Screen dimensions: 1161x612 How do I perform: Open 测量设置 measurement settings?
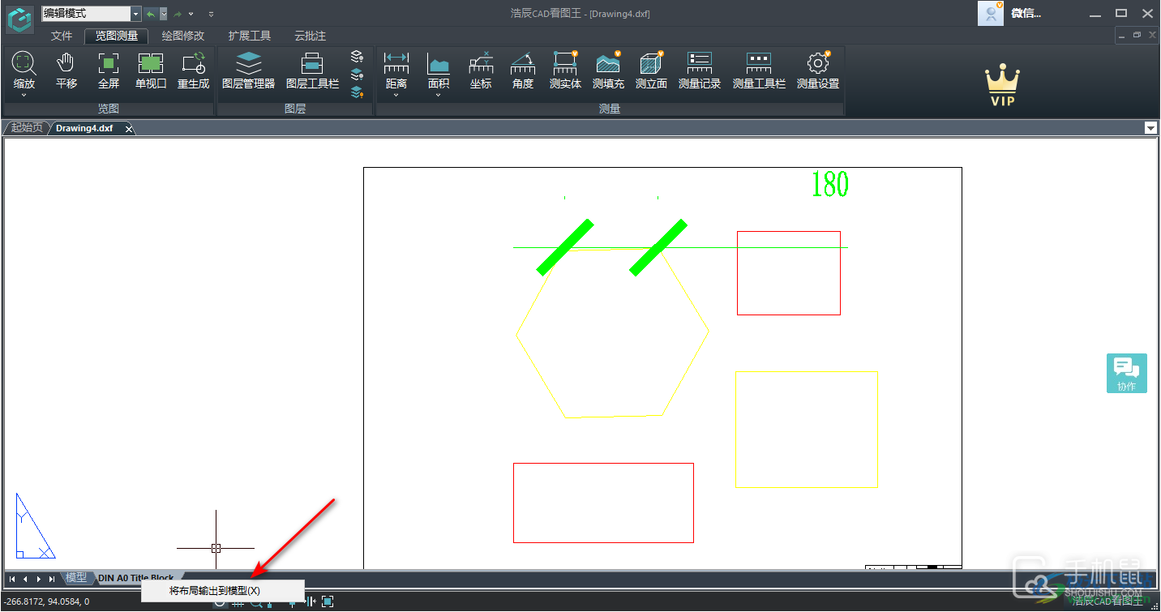click(817, 70)
